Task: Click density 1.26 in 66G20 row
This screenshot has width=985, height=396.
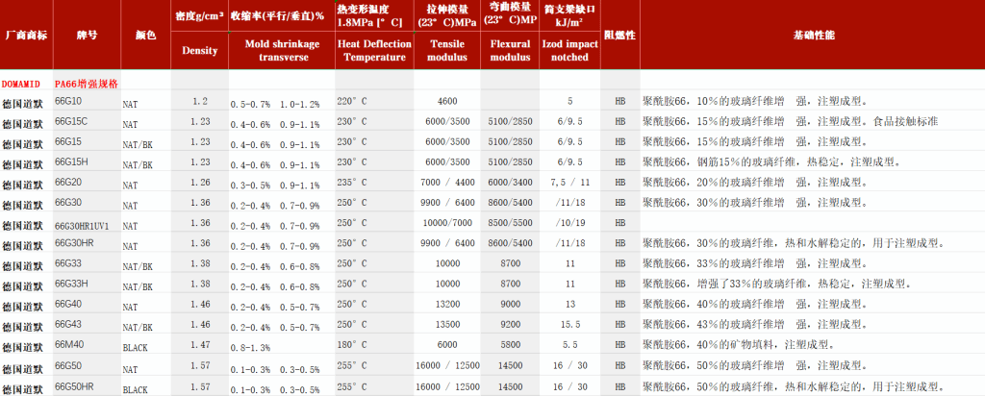Action: coord(200,183)
